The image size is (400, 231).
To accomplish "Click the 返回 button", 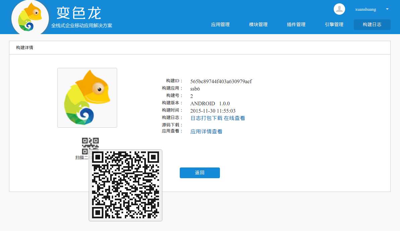I will [x=200, y=173].
